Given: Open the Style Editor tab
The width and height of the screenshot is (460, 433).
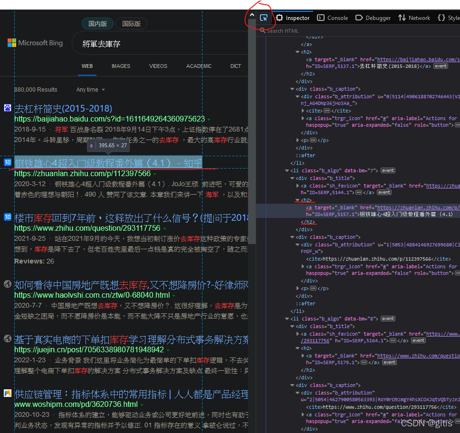Looking at the screenshot, I should (449, 18).
